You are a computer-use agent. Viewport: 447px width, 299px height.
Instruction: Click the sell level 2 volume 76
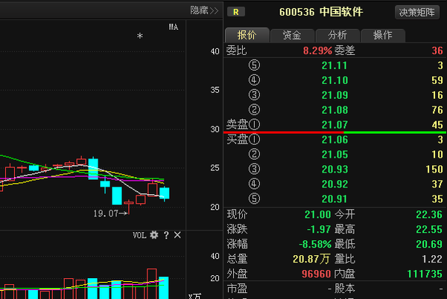coord(437,110)
